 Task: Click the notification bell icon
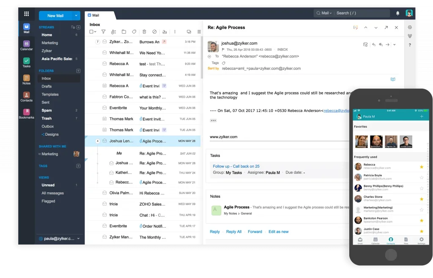coord(397,13)
